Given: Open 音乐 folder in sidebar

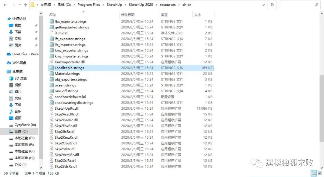Looking at the screenshot, I should pyautogui.click(x=18, y=111).
